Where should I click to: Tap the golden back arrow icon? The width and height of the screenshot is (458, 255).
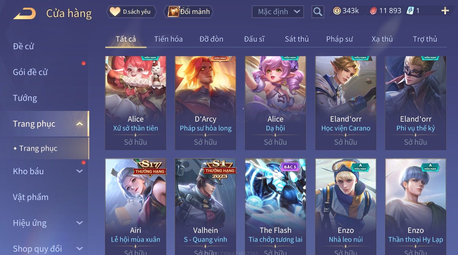tap(25, 14)
